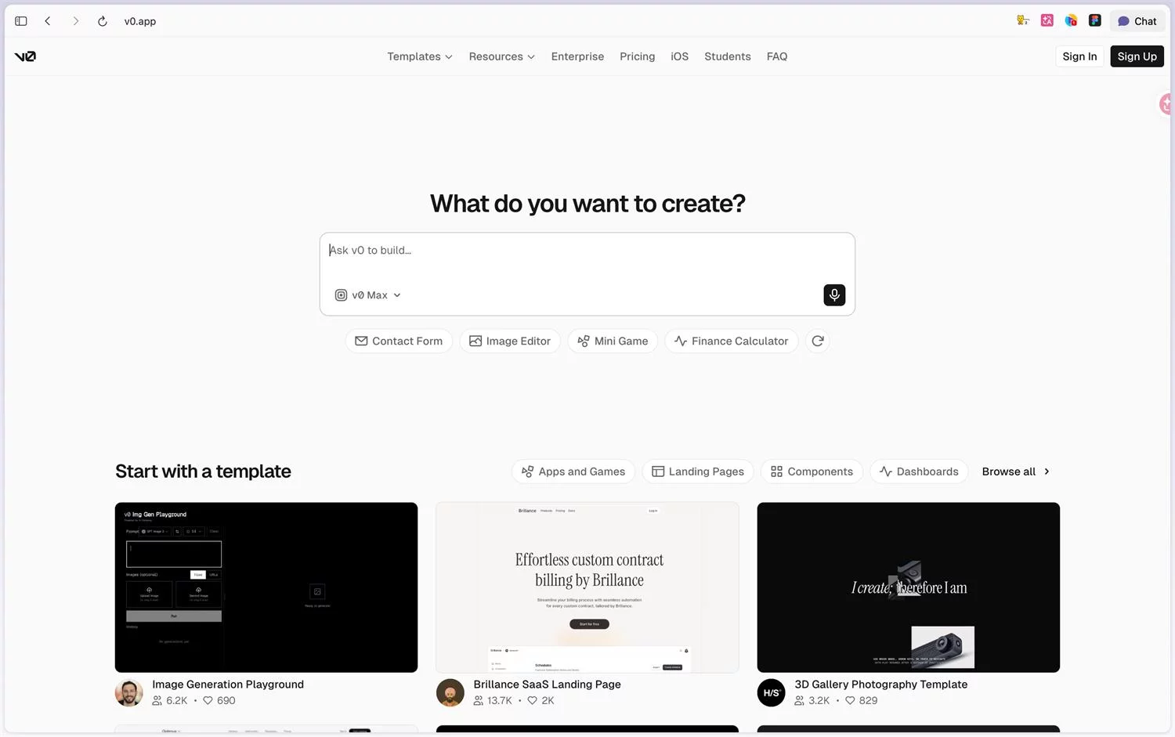The image size is (1175, 737).
Task: Expand the Templates menu
Action: click(420, 56)
